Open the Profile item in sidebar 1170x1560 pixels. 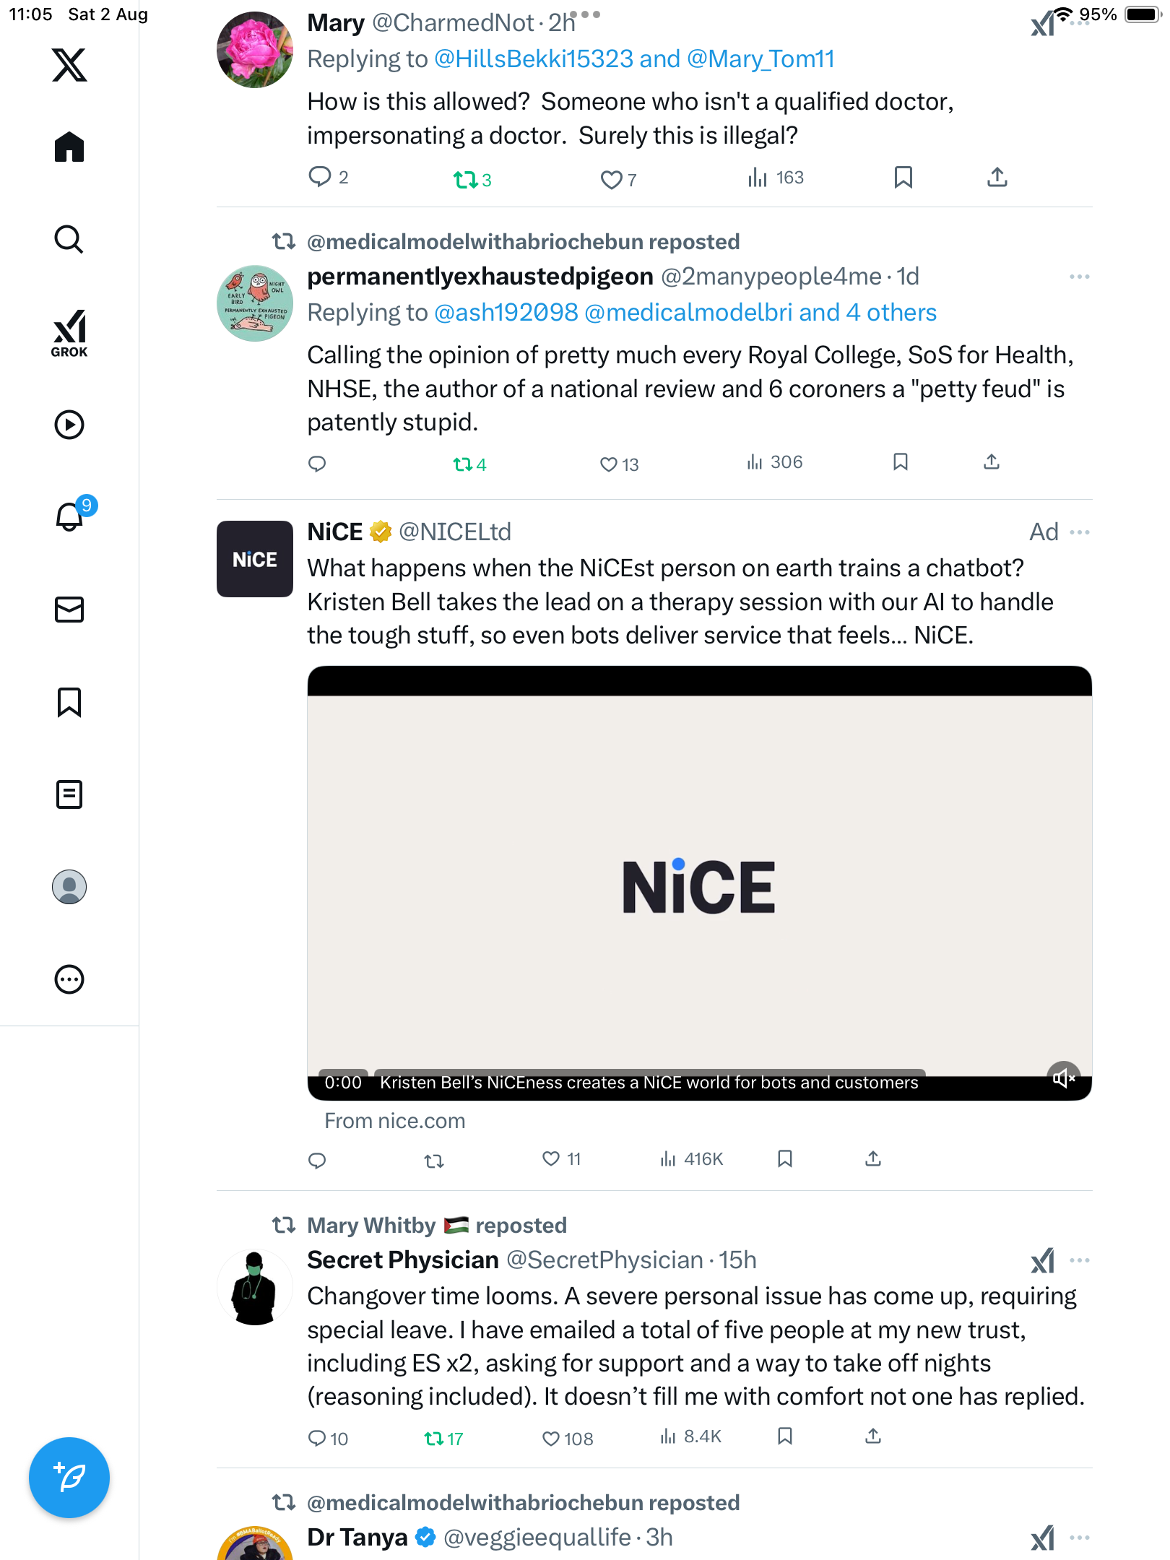coord(69,887)
